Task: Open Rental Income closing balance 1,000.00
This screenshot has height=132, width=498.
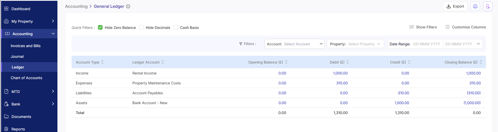Action: point(473,73)
